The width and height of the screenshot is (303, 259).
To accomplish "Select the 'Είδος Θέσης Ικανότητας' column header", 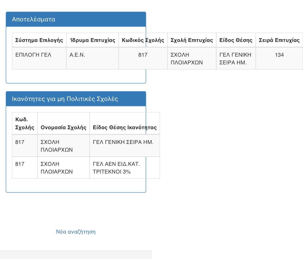I will 125,127.
